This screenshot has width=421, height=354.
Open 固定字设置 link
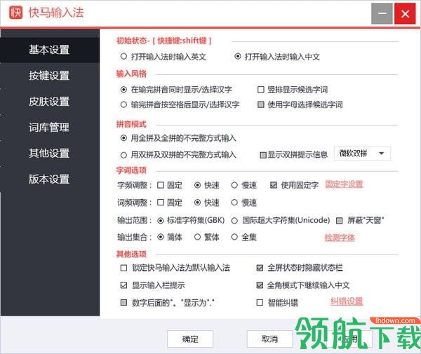point(344,184)
